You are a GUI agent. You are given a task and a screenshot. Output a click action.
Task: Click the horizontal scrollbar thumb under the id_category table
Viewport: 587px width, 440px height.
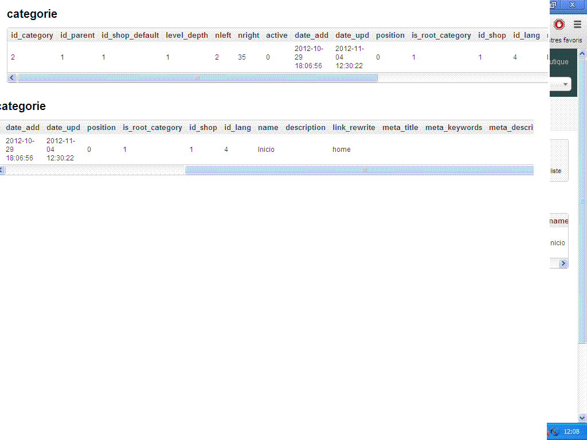(197, 78)
